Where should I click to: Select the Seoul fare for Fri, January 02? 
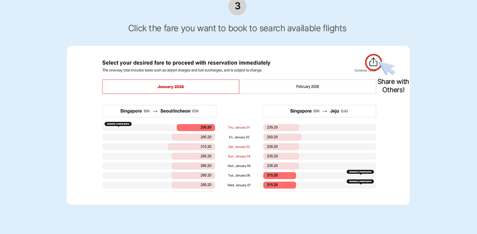[193, 137]
